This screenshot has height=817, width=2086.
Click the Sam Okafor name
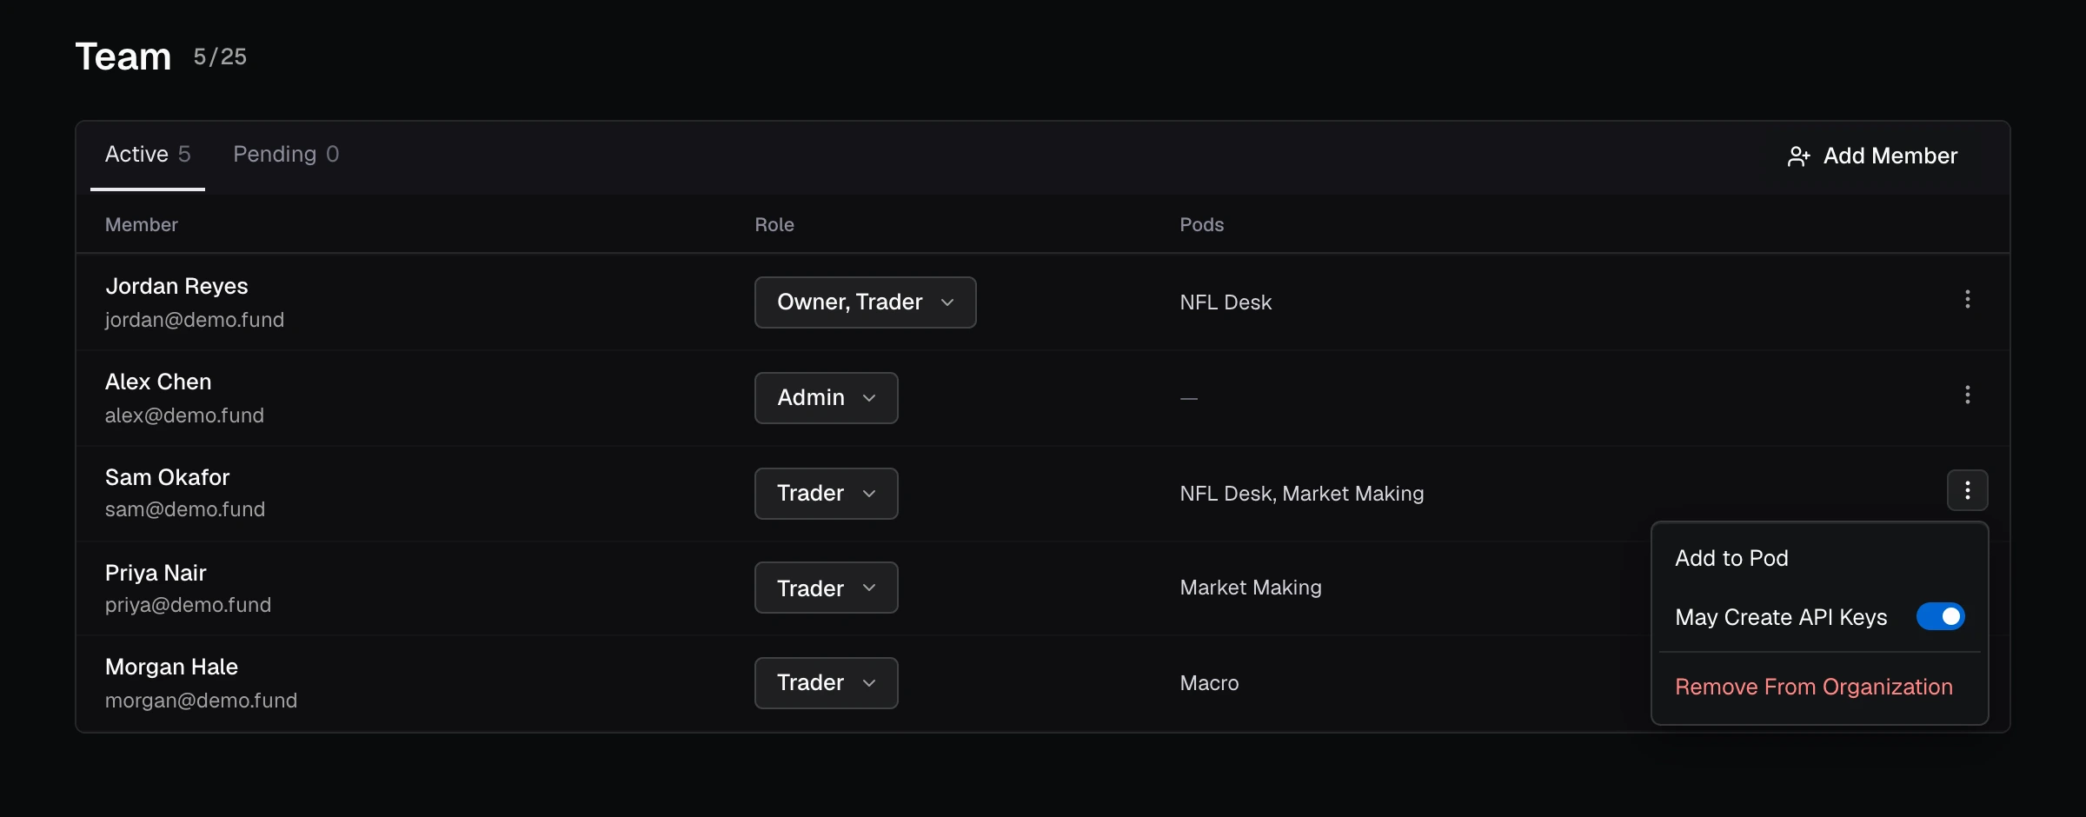tap(167, 477)
